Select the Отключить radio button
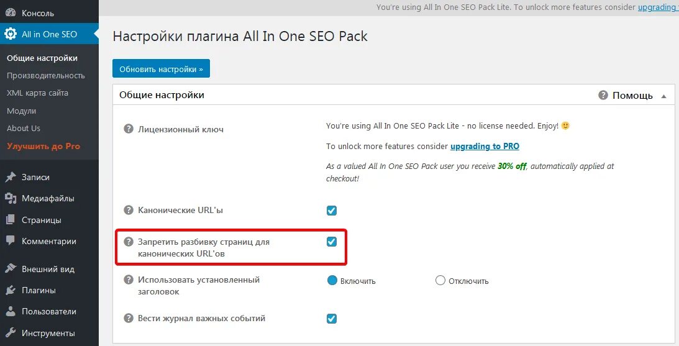The image size is (679, 346). pyautogui.click(x=440, y=281)
